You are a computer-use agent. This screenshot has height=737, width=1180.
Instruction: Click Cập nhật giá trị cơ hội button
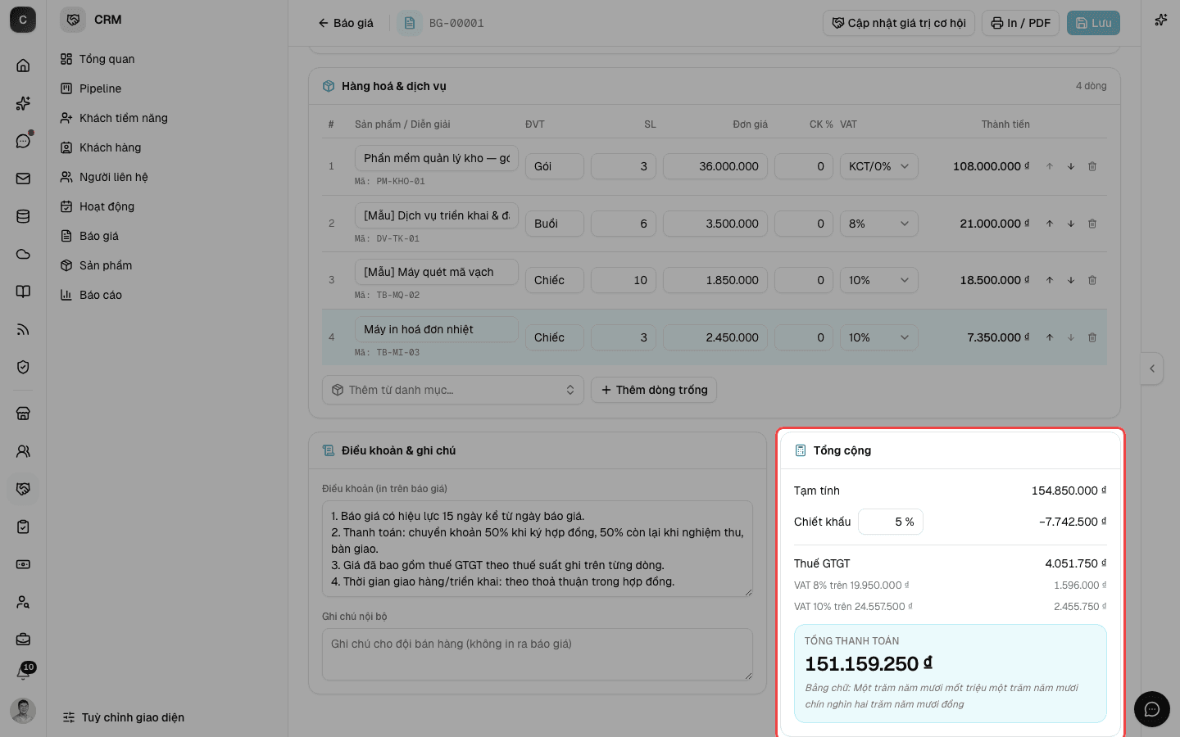tap(899, 23)
